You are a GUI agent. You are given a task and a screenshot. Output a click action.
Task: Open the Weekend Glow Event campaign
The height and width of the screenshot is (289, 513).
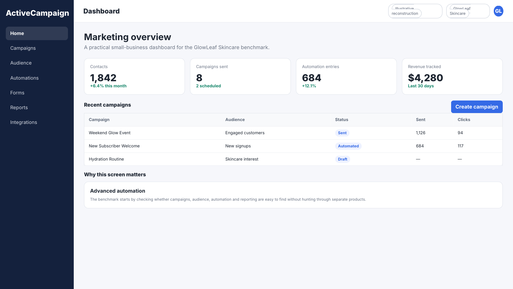click(x=110, y=133)
